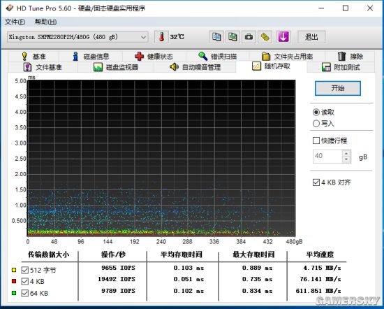This screenshot has width=384, height=309.
Task: Open the options wrench icon
Action: pos(265,37)
